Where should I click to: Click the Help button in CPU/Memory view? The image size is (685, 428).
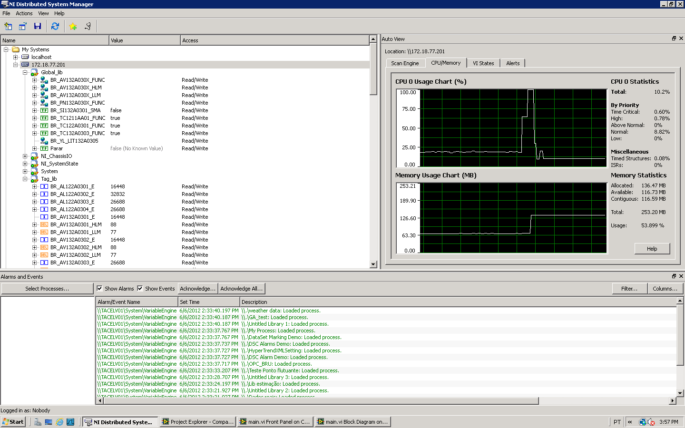pos(652,249)
